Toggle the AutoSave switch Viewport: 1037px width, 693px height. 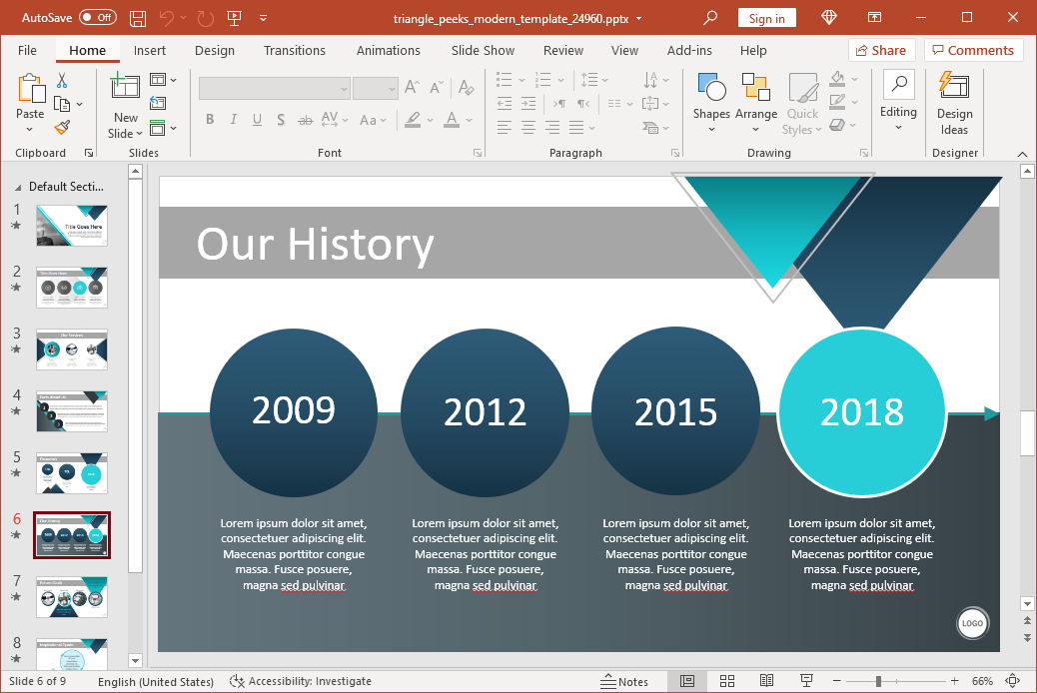click(x=97, y=18)
